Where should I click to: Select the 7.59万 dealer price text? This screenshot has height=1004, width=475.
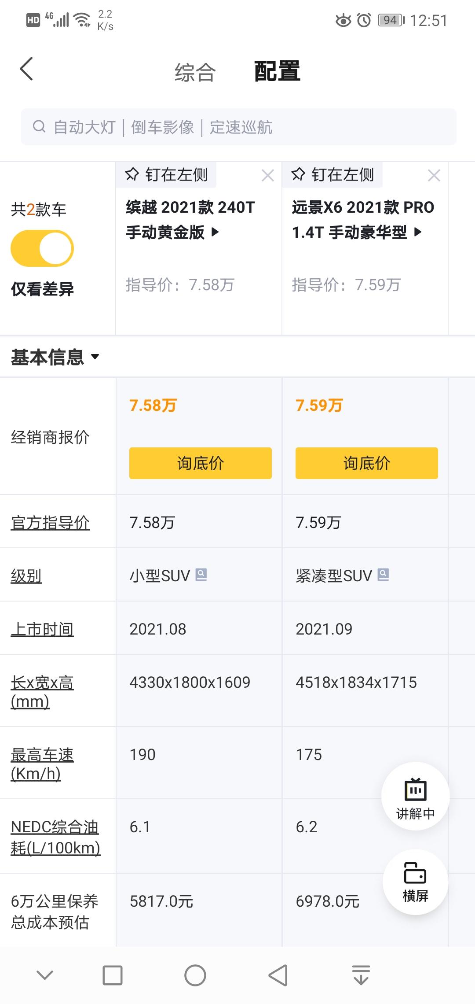(x=319, y=405)
